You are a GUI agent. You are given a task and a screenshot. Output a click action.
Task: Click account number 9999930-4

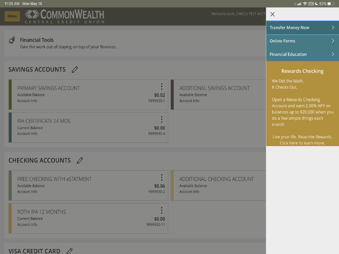tap(157, 134)
